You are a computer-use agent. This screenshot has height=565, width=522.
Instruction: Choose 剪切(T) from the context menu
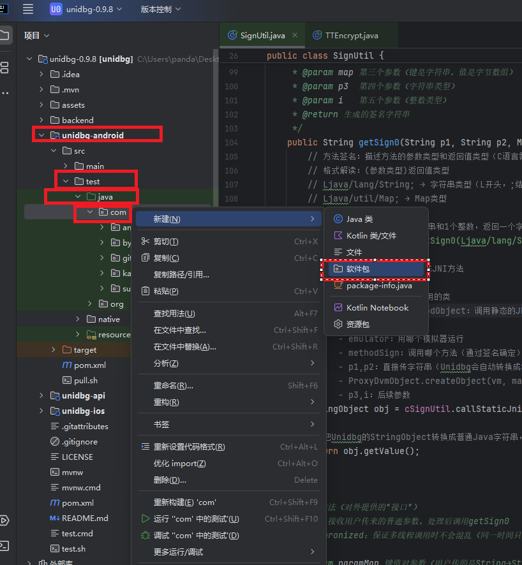pos(228,242)
